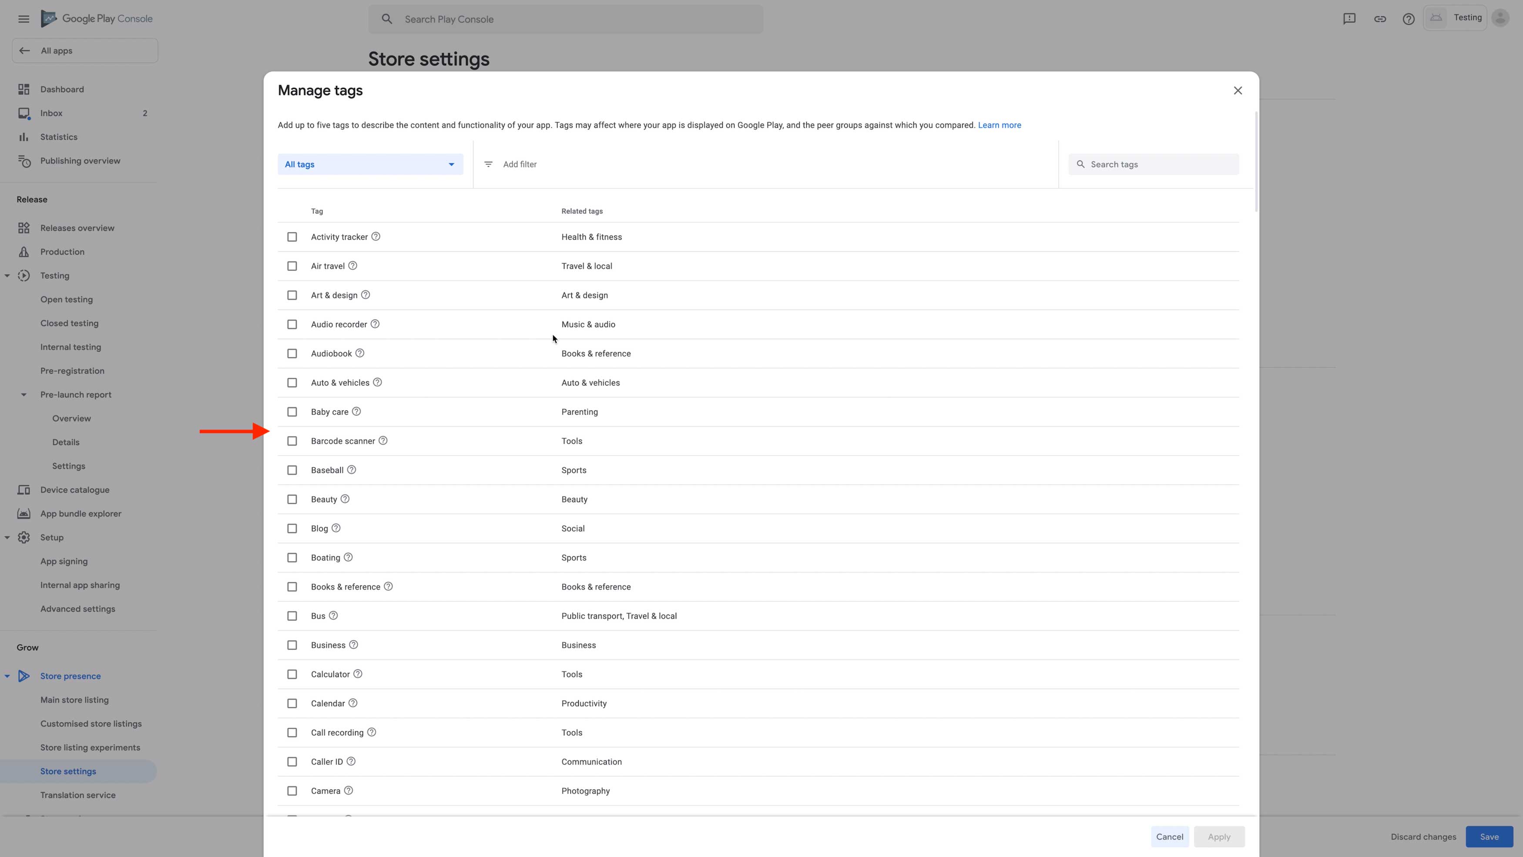Screen dimensions: 1523x857
Task: Collapse the Store presence section
Action: (7, 676)
